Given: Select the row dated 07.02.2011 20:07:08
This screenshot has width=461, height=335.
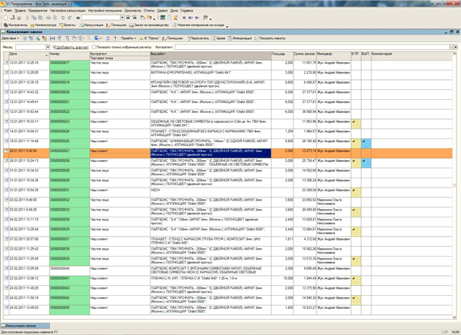Looking at the screenshot, I should [x=228, y=241].
